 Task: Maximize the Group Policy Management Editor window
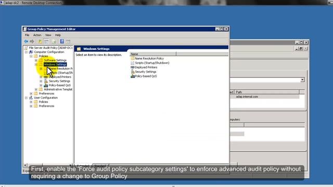(222, 29)
